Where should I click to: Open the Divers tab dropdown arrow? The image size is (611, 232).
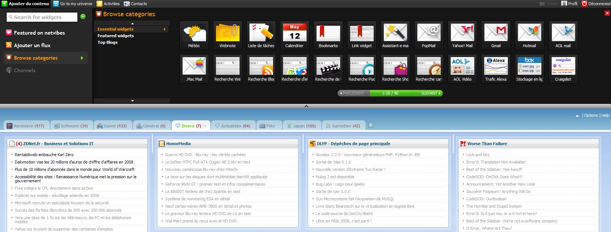(205, 126)
